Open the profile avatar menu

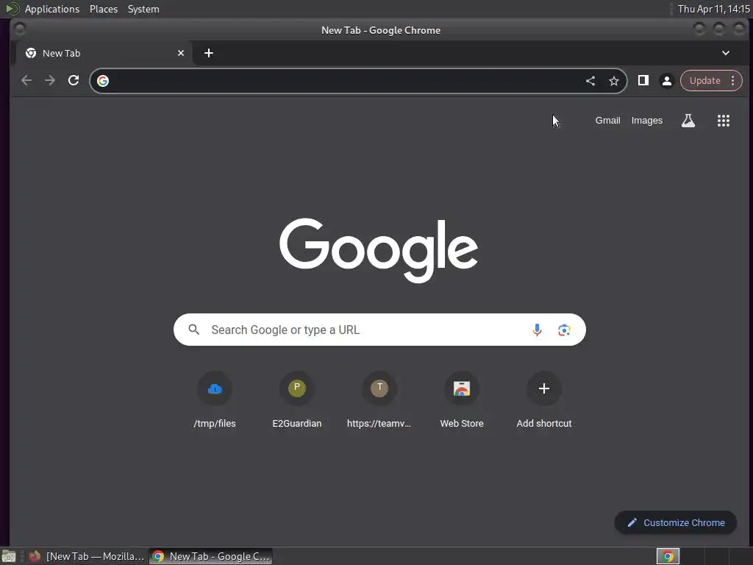click(x=666, y=81)
